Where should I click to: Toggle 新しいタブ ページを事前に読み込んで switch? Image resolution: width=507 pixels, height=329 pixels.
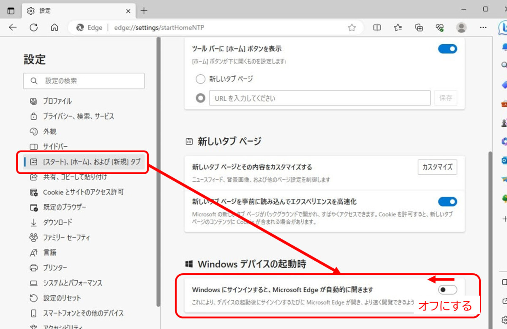(447, 202)
